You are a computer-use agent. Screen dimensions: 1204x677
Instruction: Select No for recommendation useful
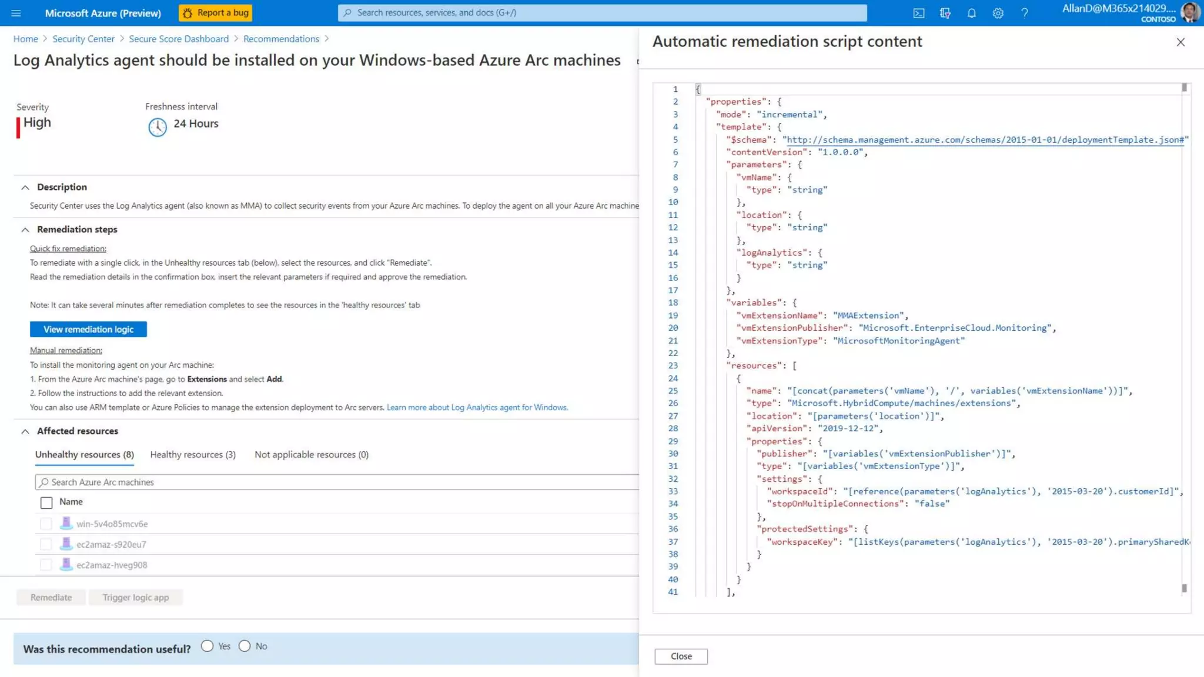(x=245, y=646)
